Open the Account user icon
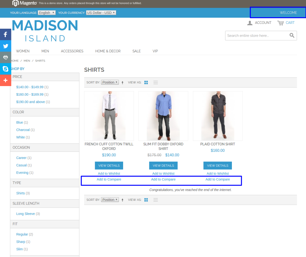Viewport: 306px width, 257px height. tap(250, 23)
